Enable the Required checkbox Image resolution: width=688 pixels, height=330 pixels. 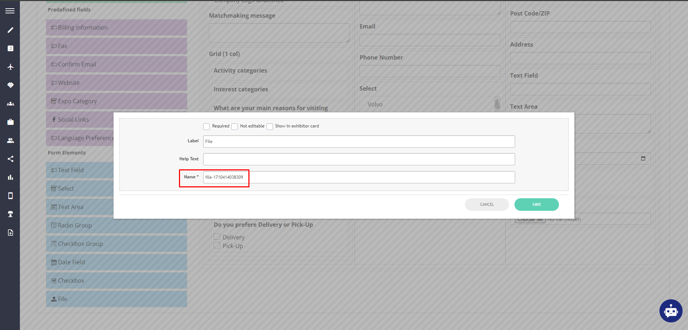click(206, 126)
